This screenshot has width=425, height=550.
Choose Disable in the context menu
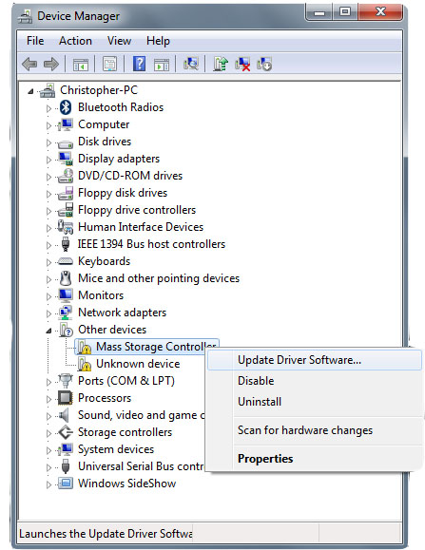pyautogui.click(x=315, y=381)
